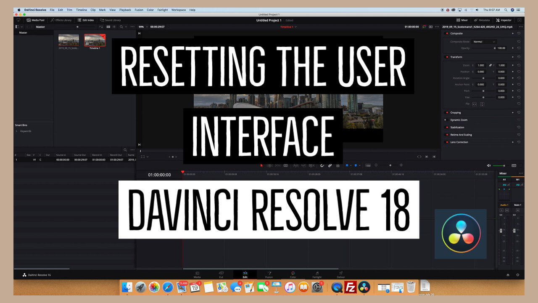Open DaVinci Resolve icon in the Dock
538x303 pixels.
364,287
